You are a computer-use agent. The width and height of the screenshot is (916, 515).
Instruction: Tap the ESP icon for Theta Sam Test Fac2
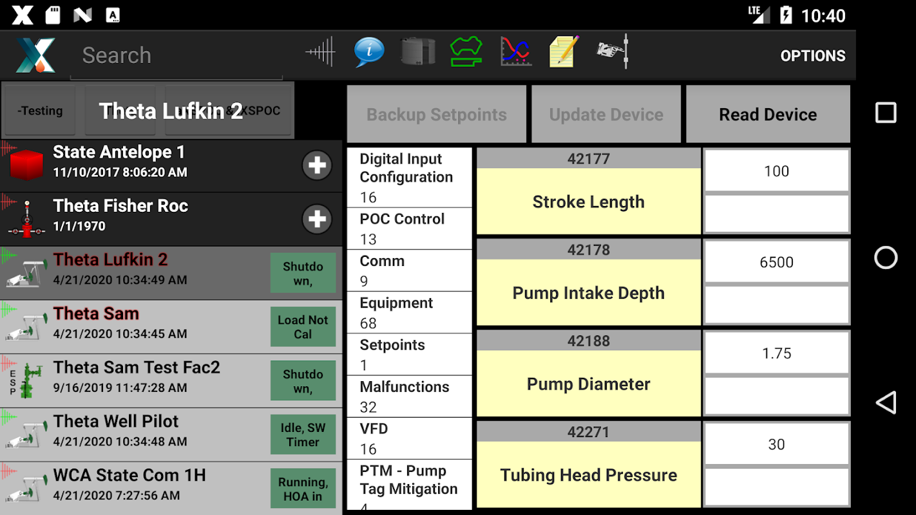click(26, 381)
